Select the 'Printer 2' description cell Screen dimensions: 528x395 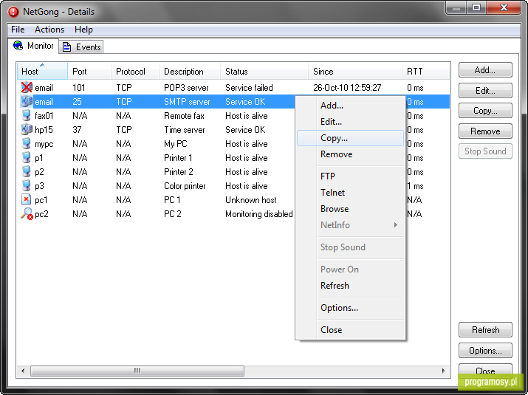[178, 172]
